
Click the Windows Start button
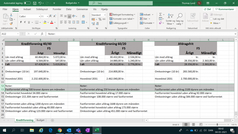[4, 130]
